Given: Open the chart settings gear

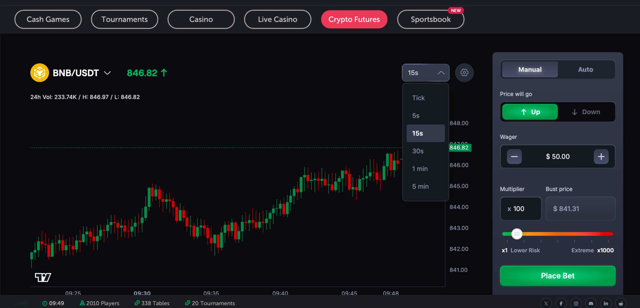Looking at the screenshot, I should pyautogui.click(x=464, y=73).
